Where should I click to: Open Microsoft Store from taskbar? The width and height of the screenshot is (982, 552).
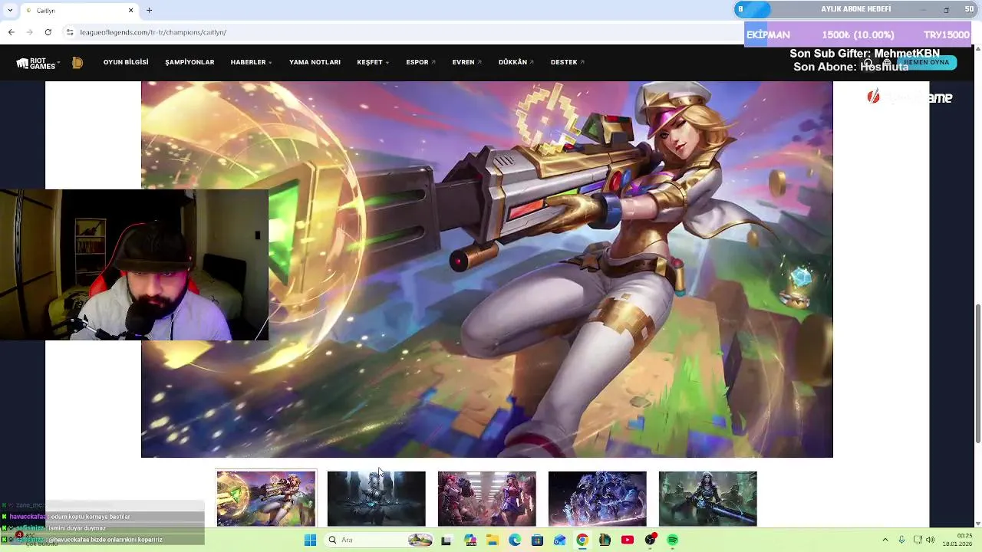537,540
